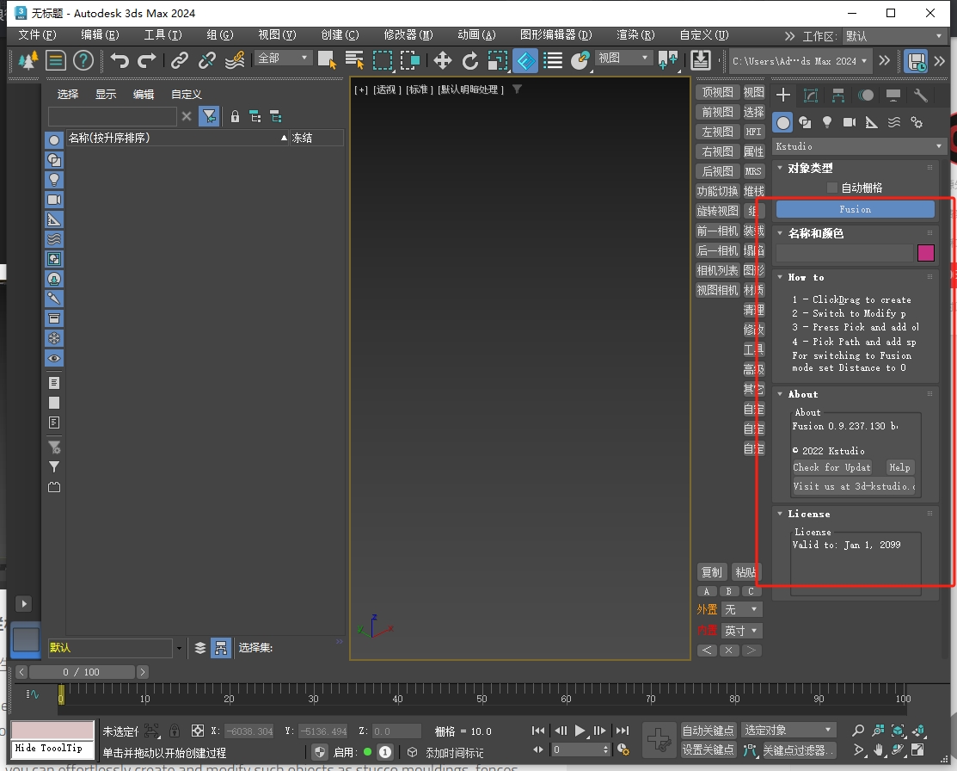The height and width of the screenshot is (771, 957).
Task: Open the Create panel plus tab
Action: (x=783, y=96)
